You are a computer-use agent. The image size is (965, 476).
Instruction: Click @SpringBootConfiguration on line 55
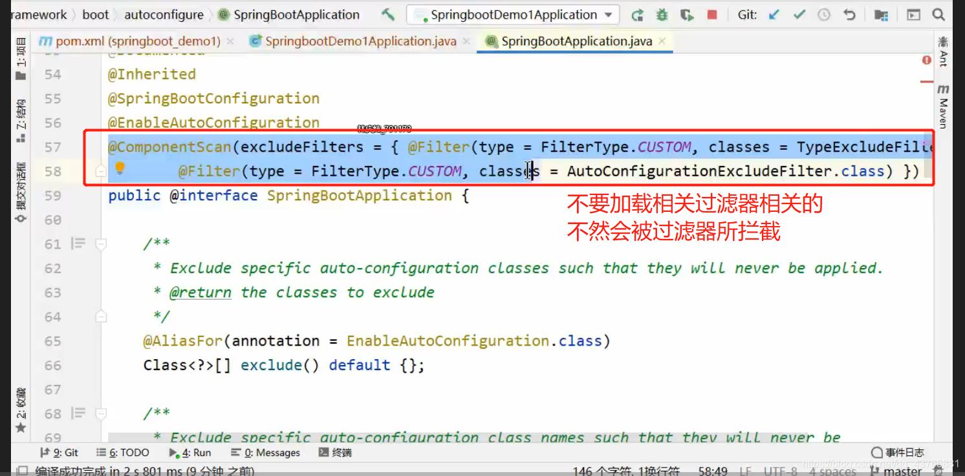click(213, 98)
